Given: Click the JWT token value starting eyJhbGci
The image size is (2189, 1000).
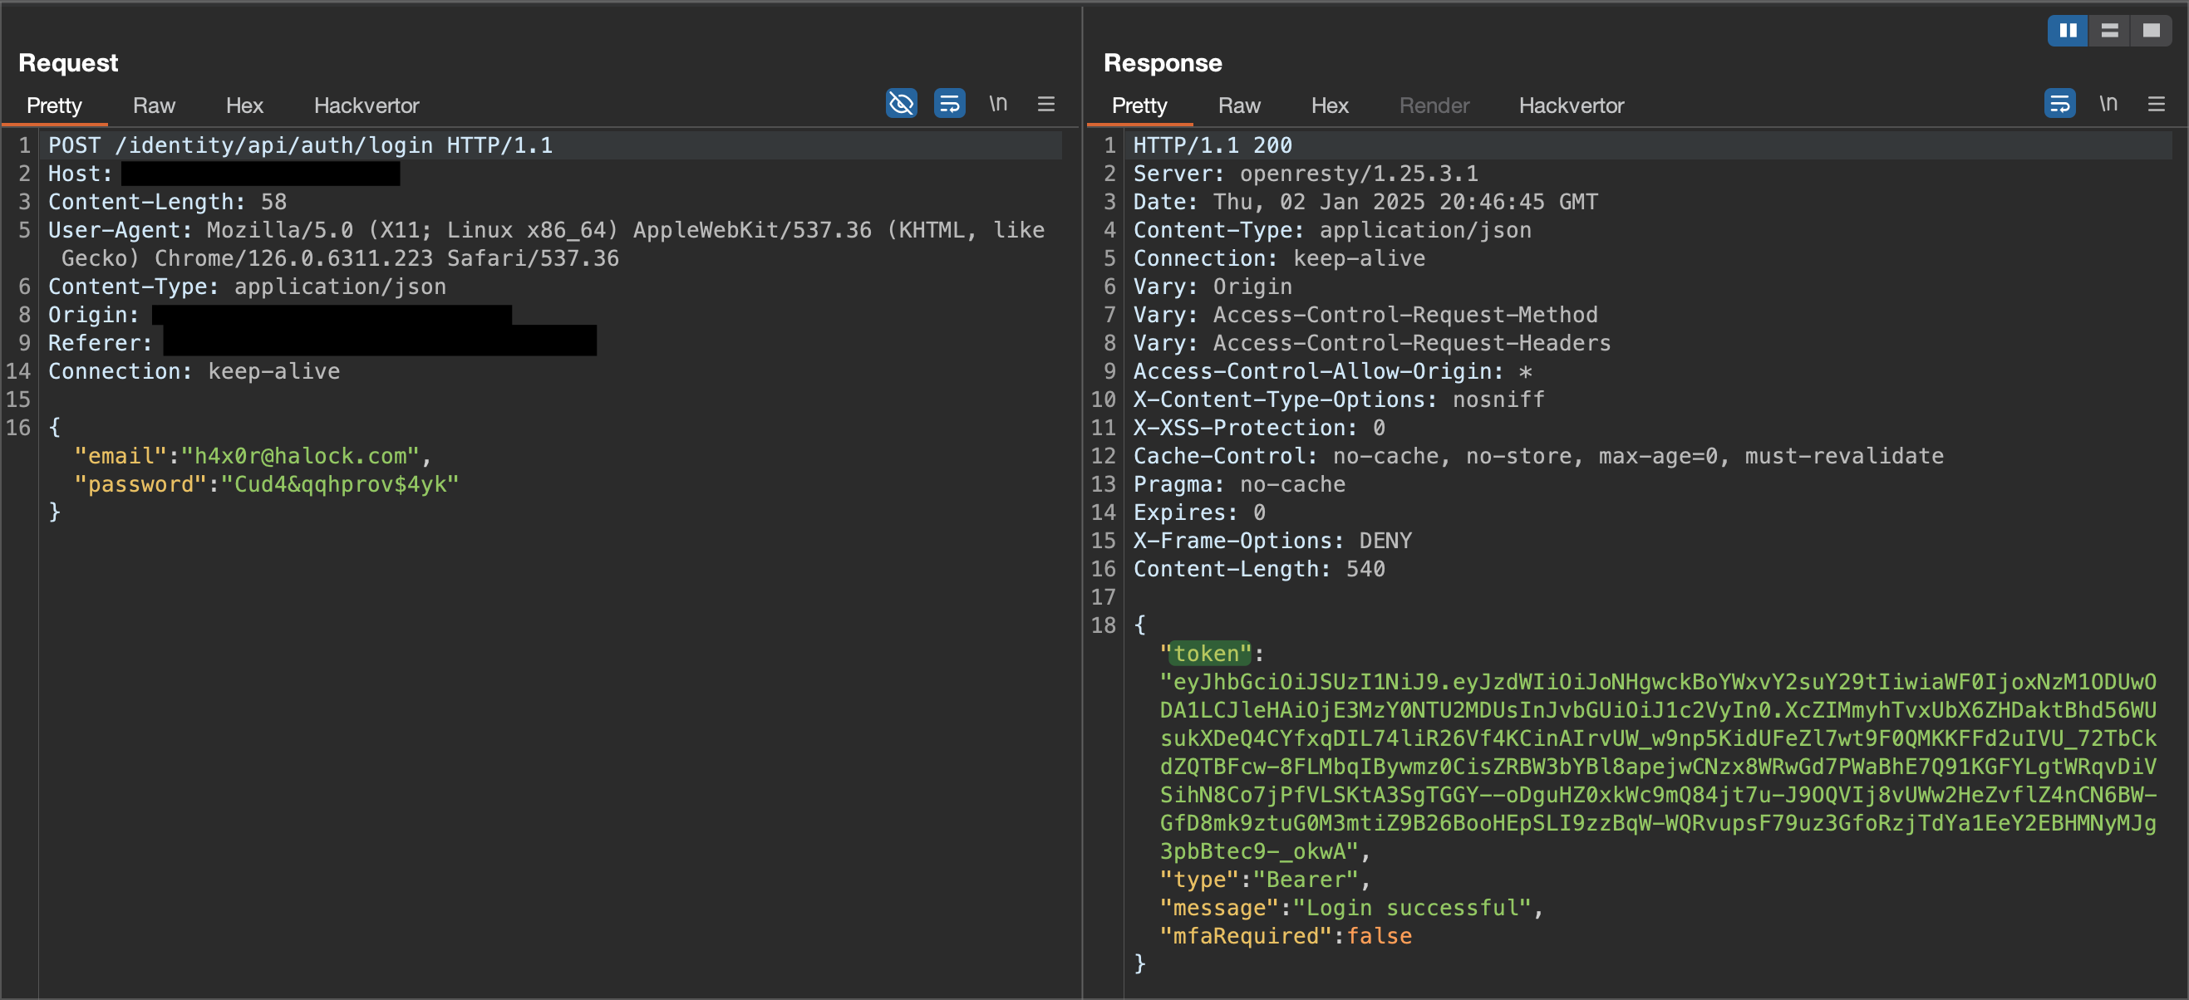Looking at the screenshot, I should [x=1658, y=767].
